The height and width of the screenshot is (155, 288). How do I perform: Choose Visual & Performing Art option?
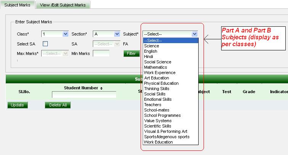(165, 131)
